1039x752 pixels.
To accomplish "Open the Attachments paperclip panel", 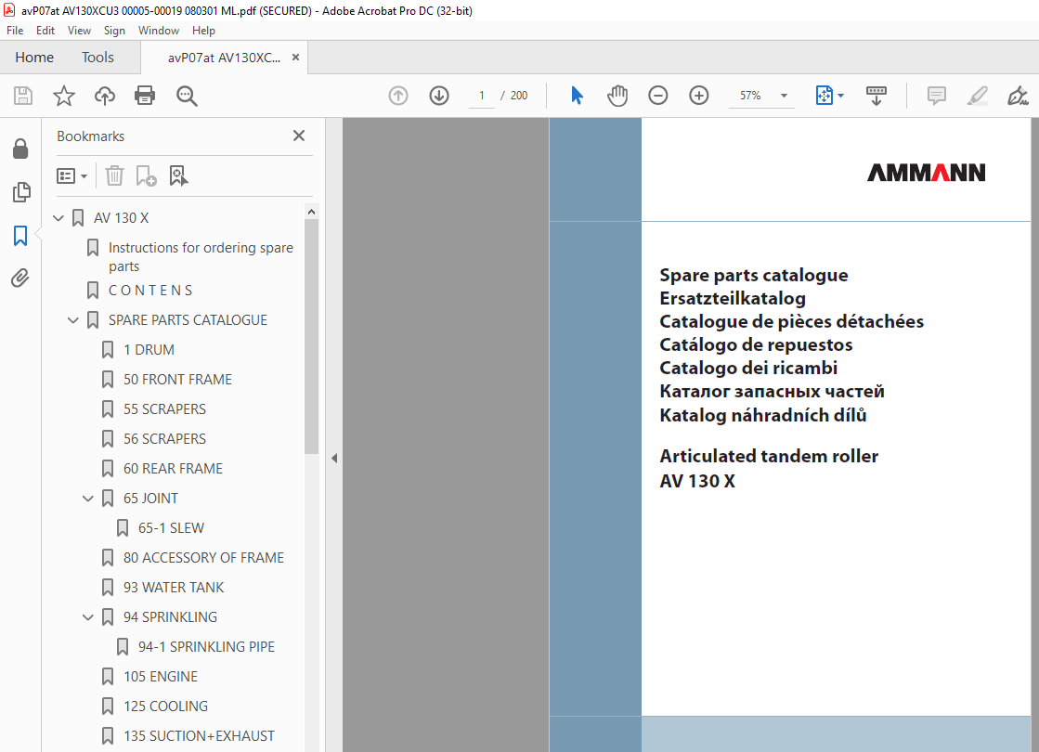I will click(x=20, y=278).
